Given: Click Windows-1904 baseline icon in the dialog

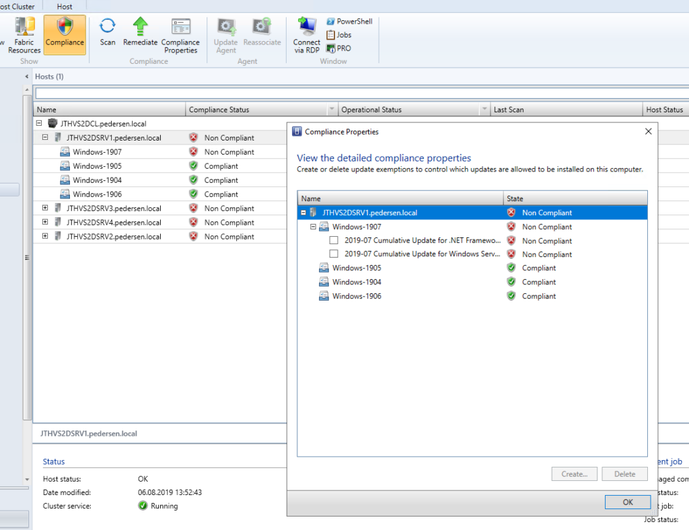Looking at the screenshot, I should click(324, 282).
